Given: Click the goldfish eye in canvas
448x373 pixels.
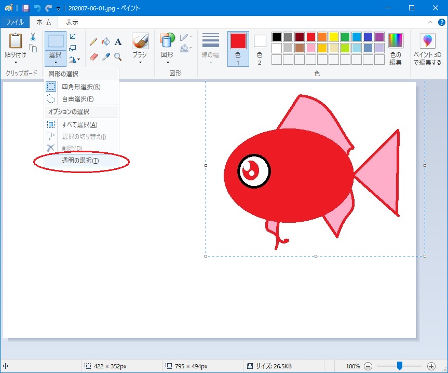Looking at the screenshot, I should 254,171.
